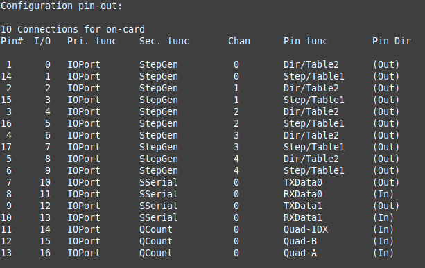Click 'IO Connections for on-card' line
425x268 pixels.
(x=73, y=29)
